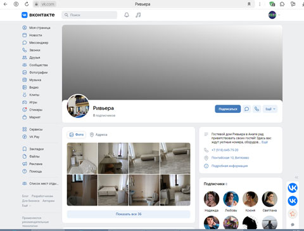Click the Закладки bookmark icon
The width and height of the screenshot is (304, 231).
point(25,149)
